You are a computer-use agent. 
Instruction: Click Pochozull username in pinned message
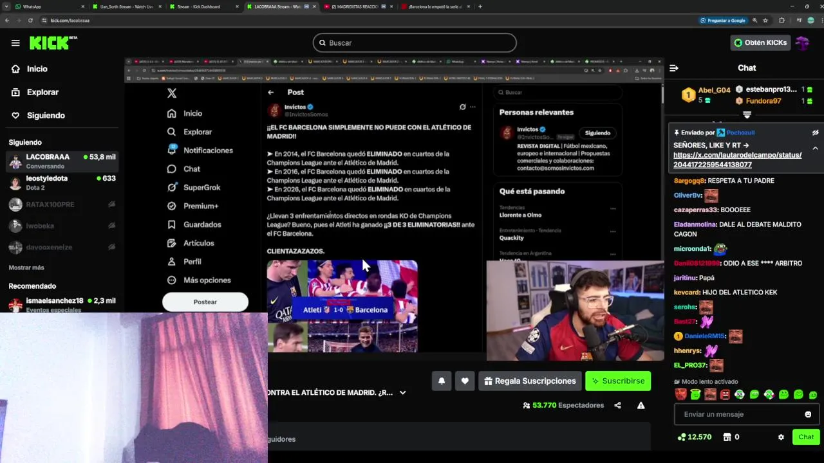(x=740, y=132)
